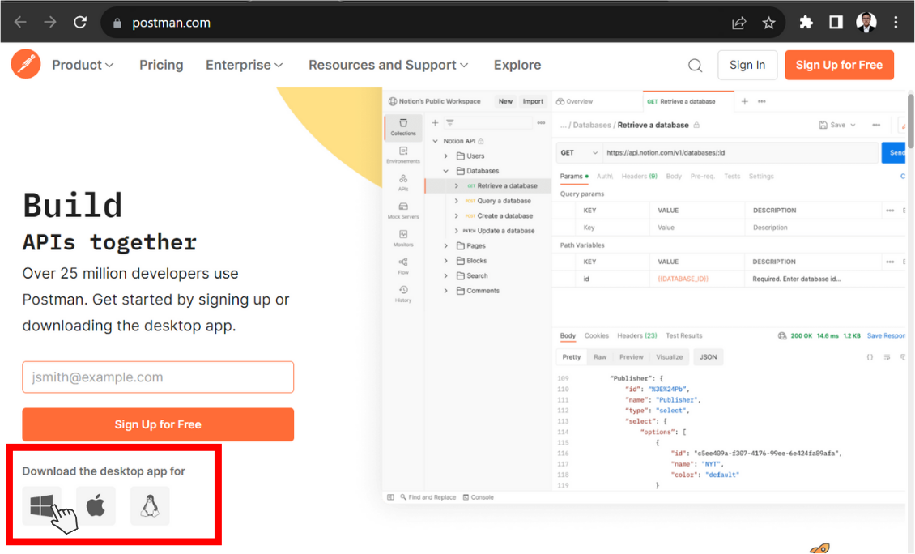Click the browser forward arrow

click(x=50, y=22)
